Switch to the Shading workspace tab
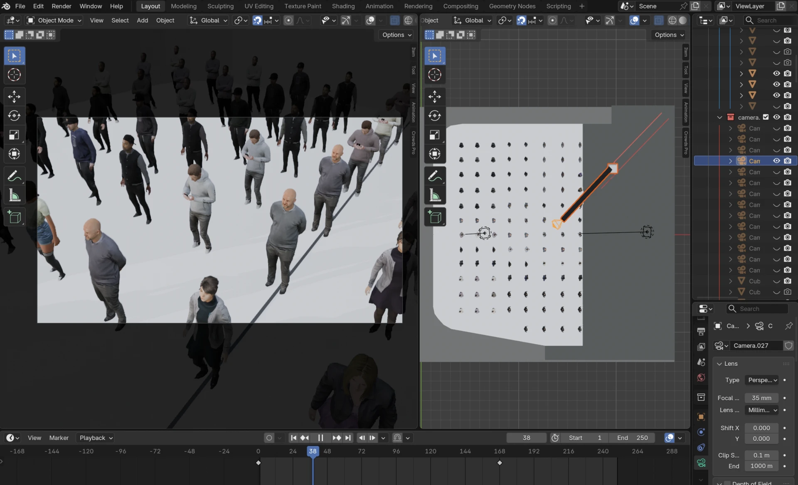This screenshot has width=798, height=485. click(x=343, y=6)
